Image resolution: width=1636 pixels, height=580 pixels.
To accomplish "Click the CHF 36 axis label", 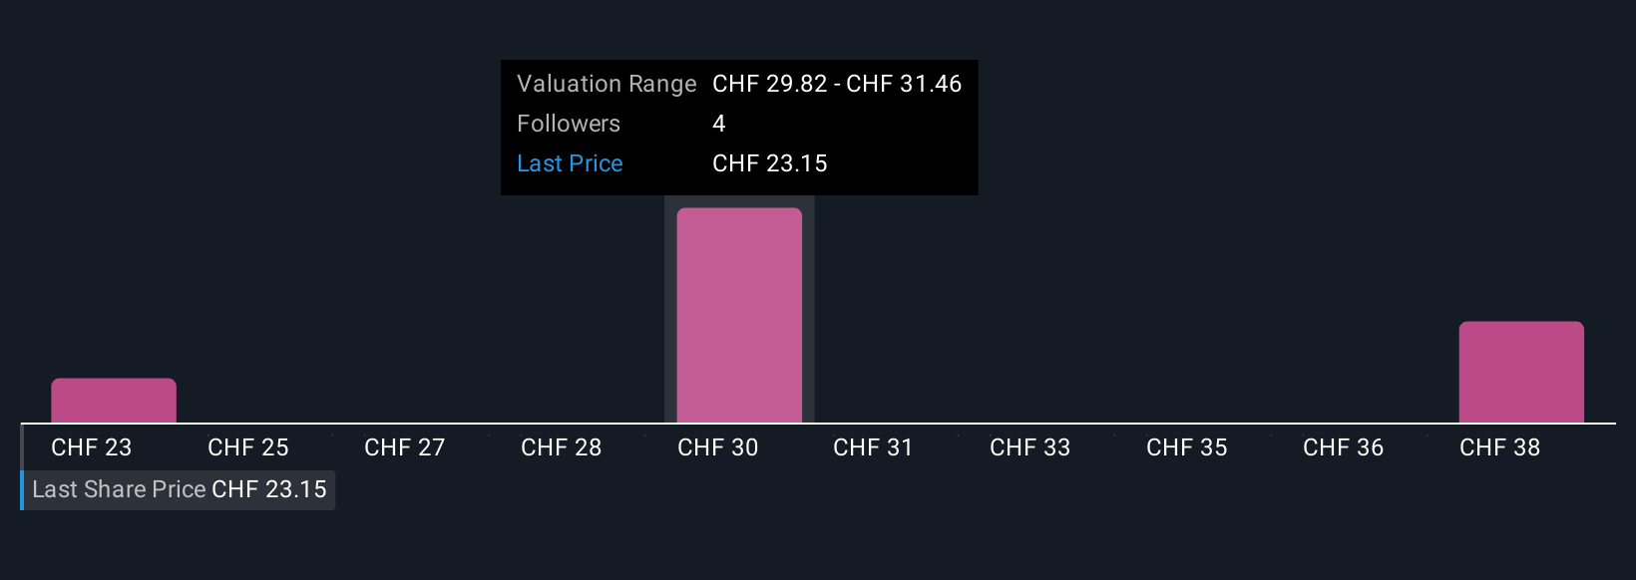I will (1344, 447).
